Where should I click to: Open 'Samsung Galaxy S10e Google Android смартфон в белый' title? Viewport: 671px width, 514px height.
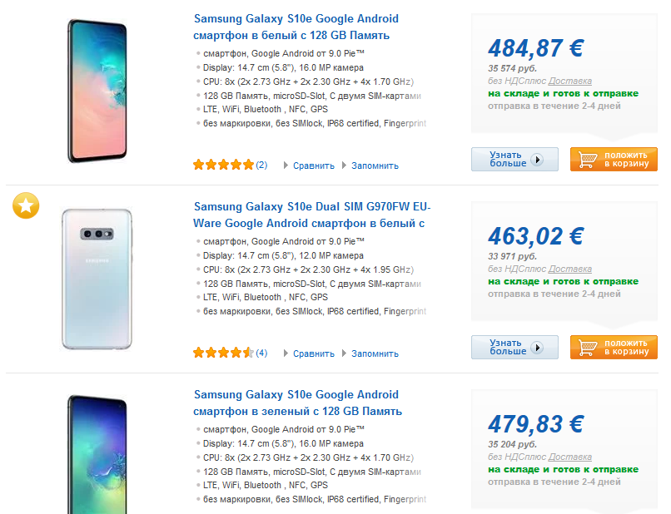pos(296,27)
